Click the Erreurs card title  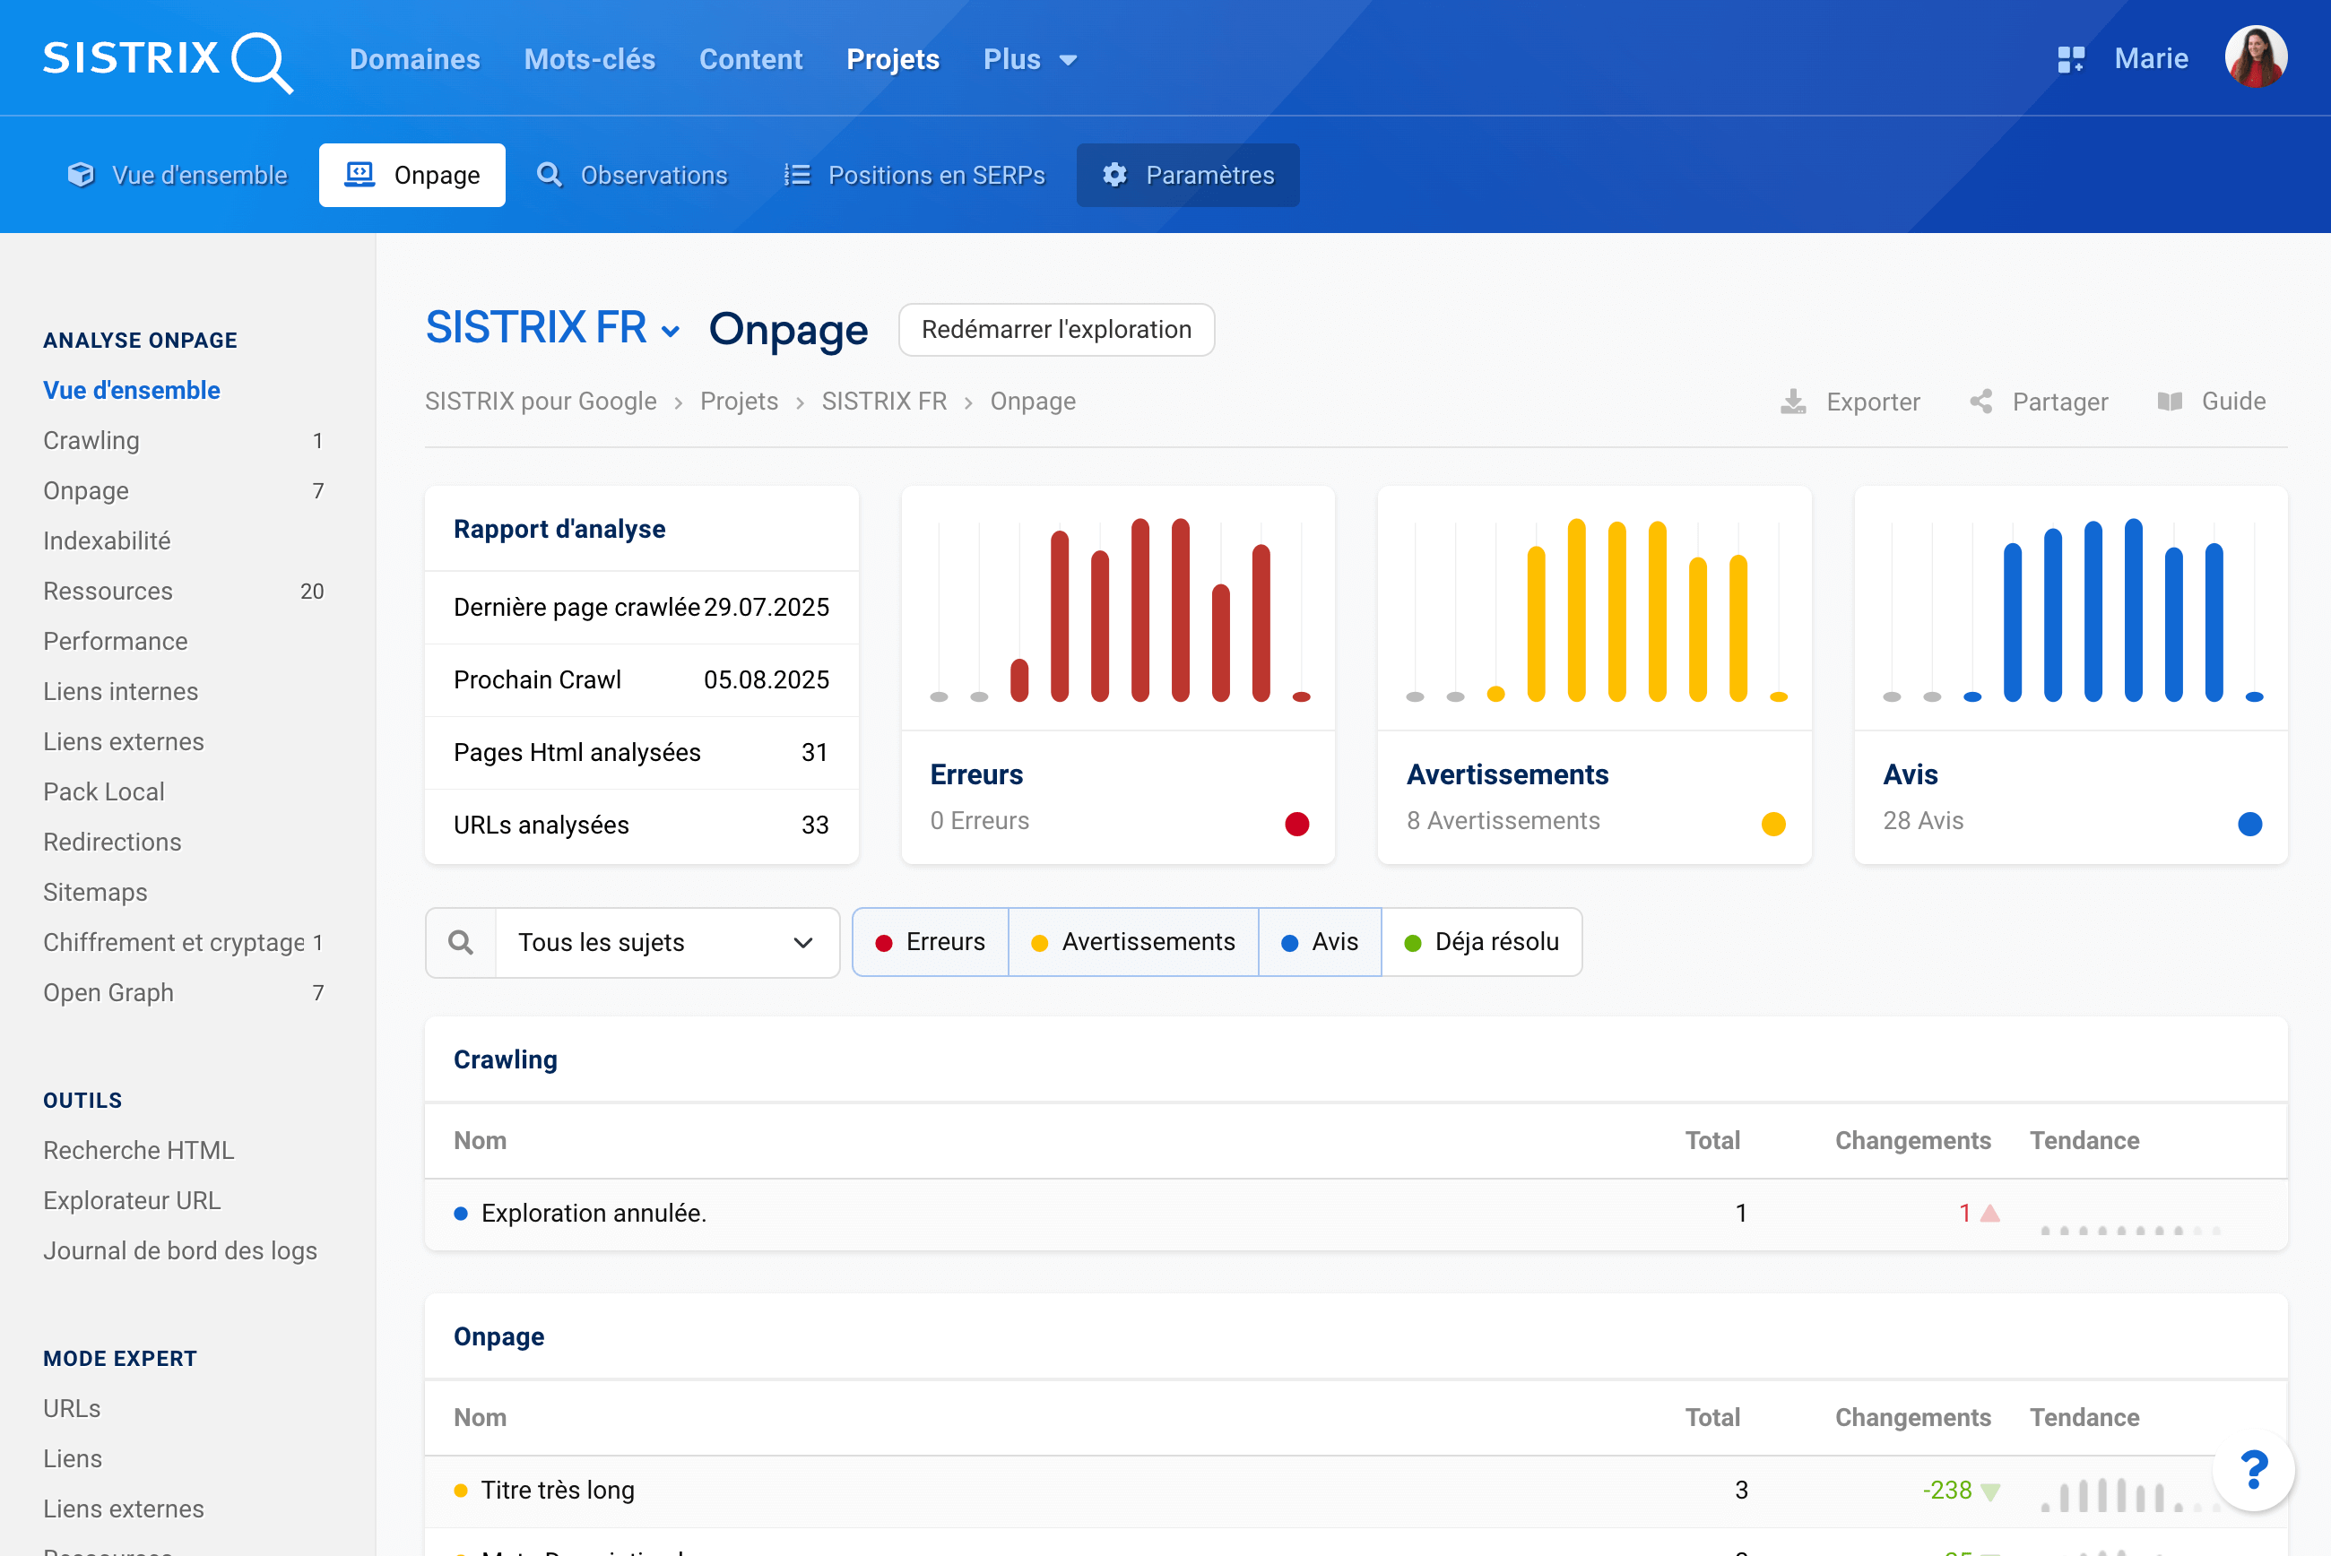[976, 774]
